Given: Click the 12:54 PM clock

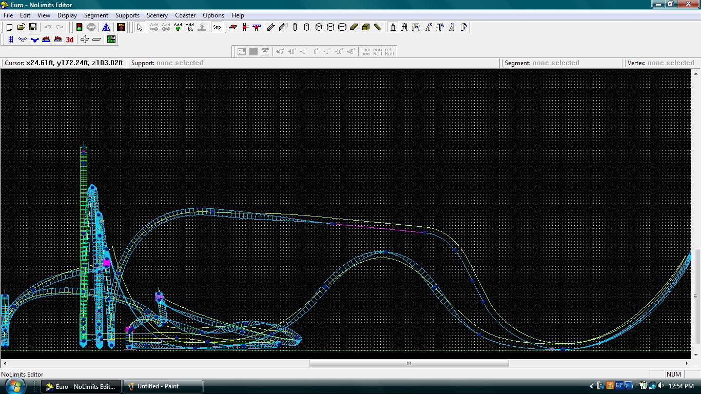Looking at the screenshot, I should click(x=681, y=386).
